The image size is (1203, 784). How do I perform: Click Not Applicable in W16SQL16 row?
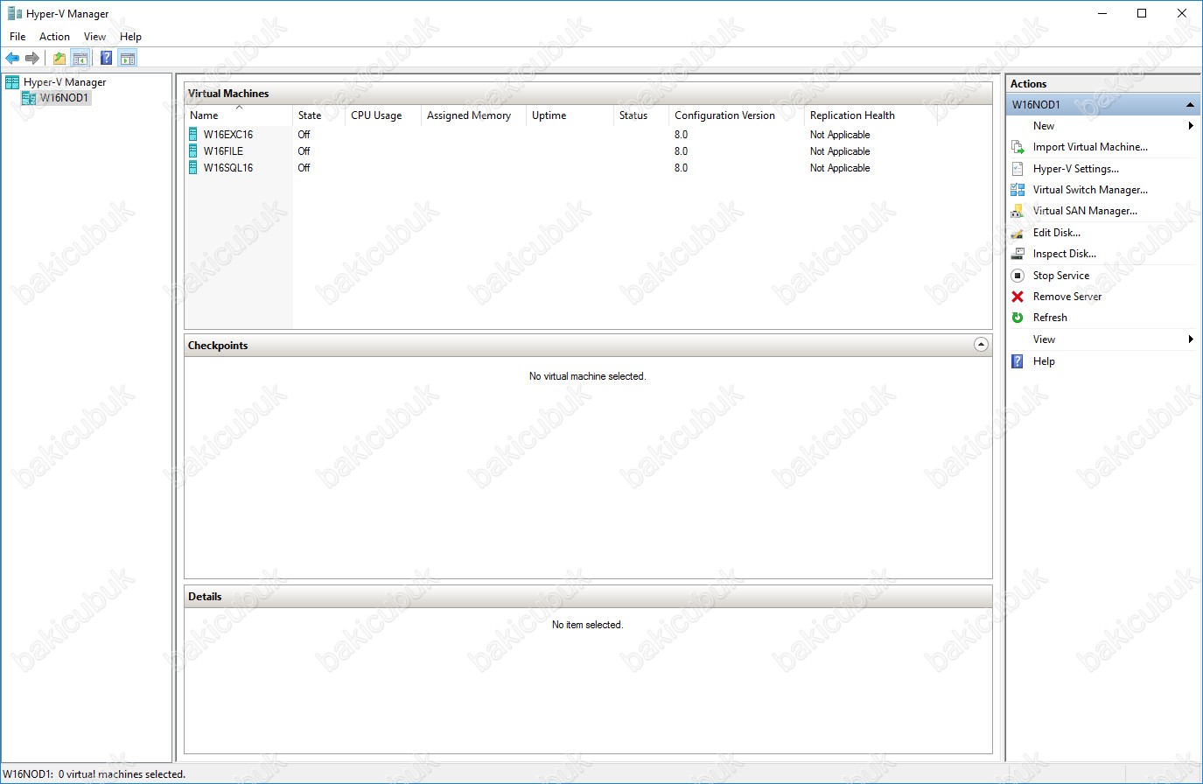click(x=840, y=168)
